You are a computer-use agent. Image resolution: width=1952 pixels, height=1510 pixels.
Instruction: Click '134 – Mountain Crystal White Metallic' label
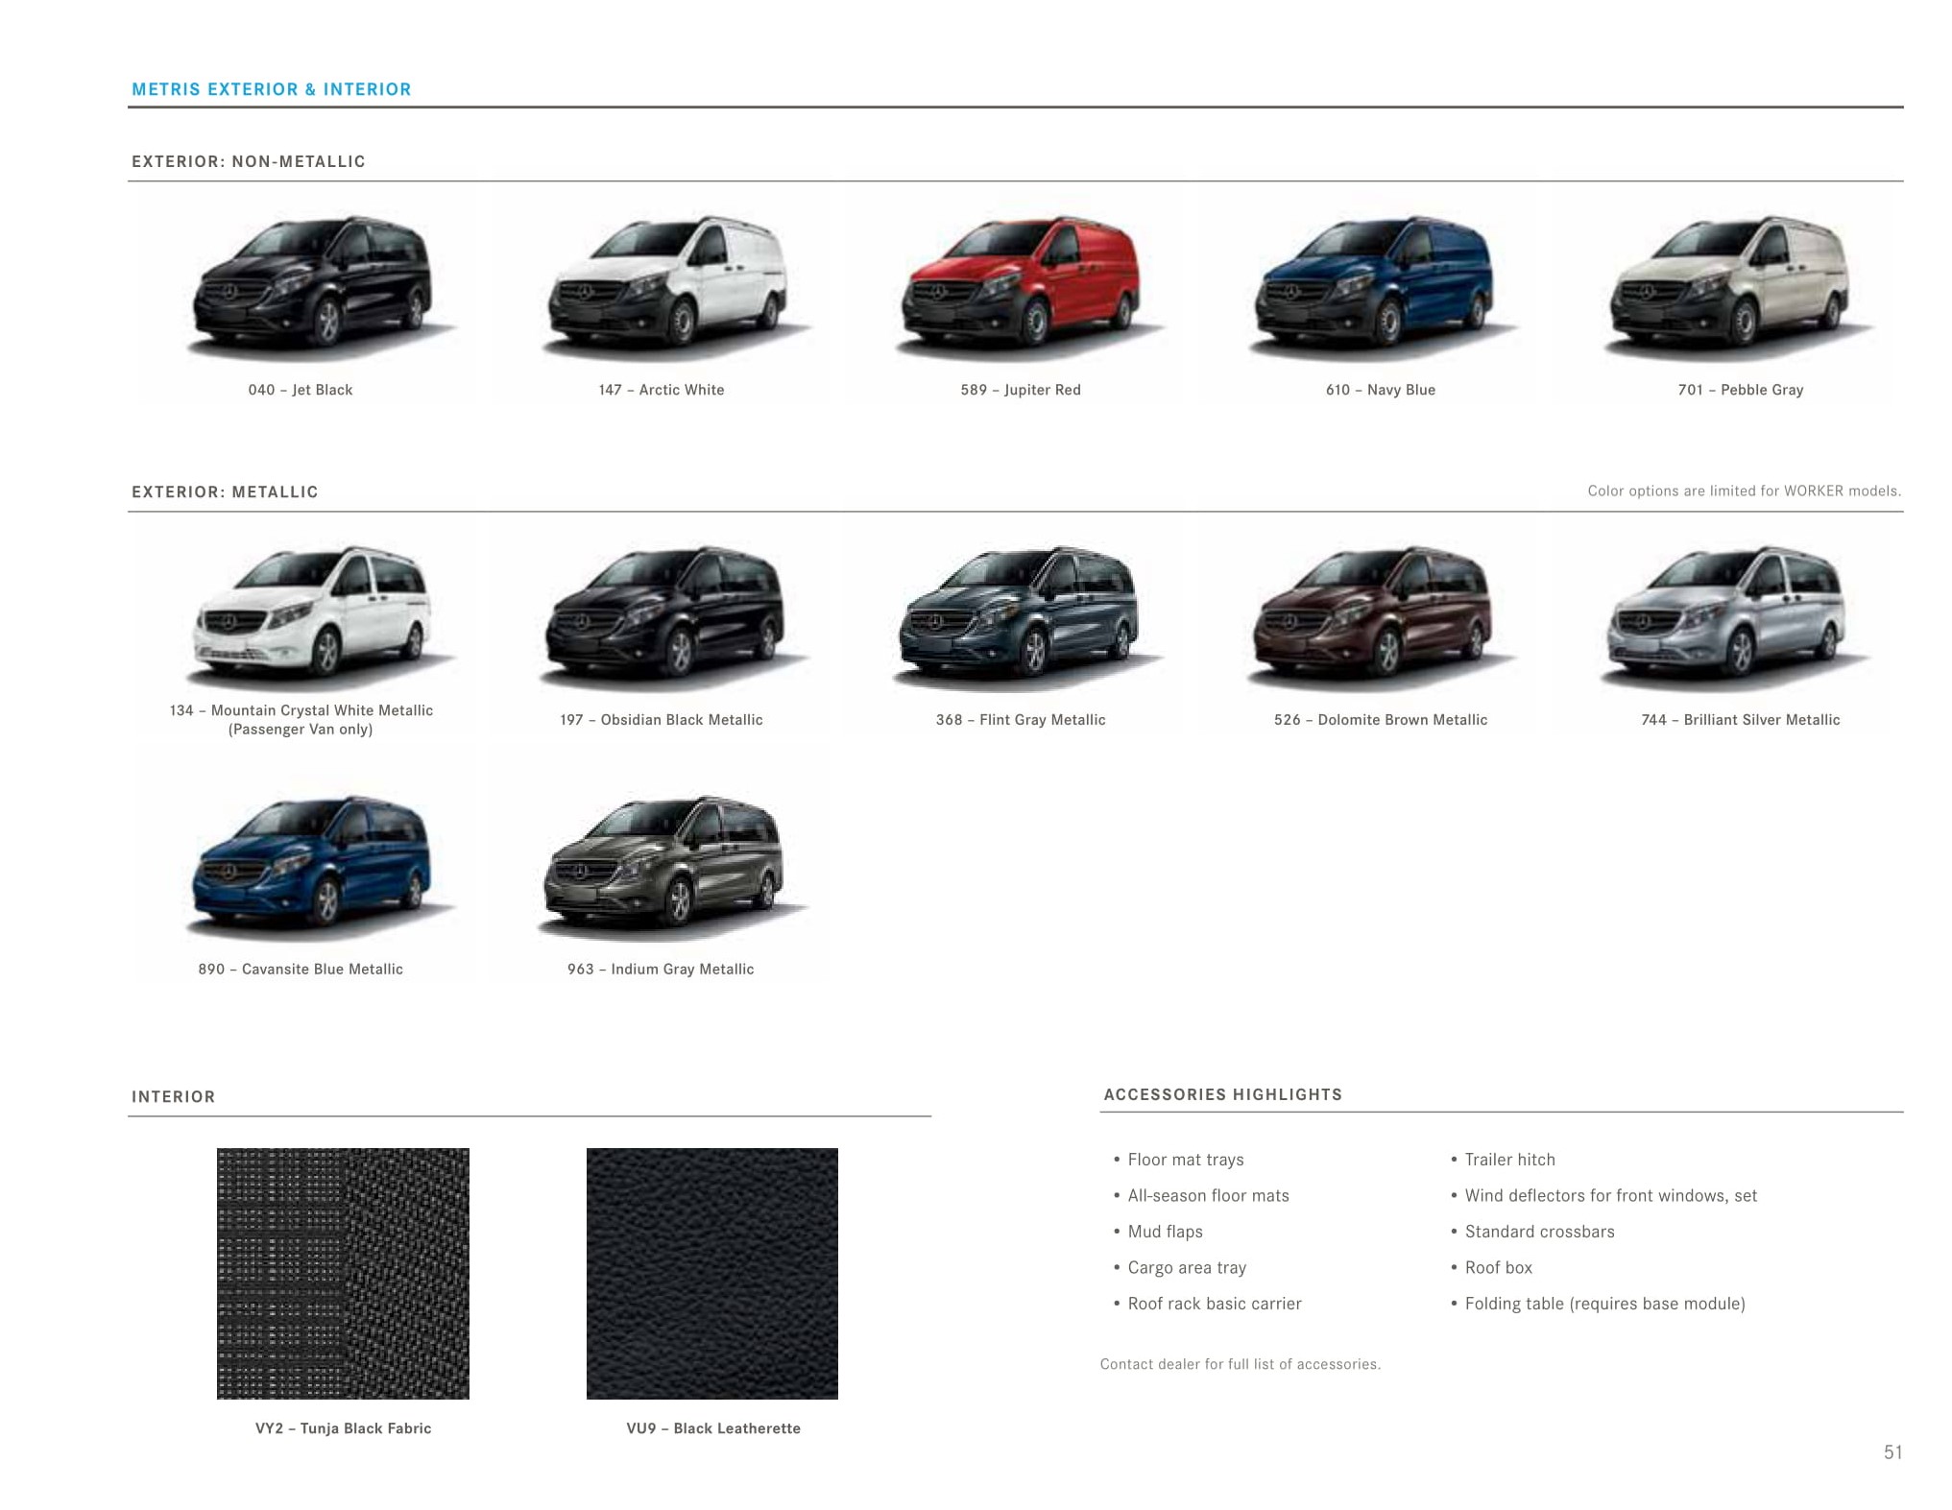(301, 710)
